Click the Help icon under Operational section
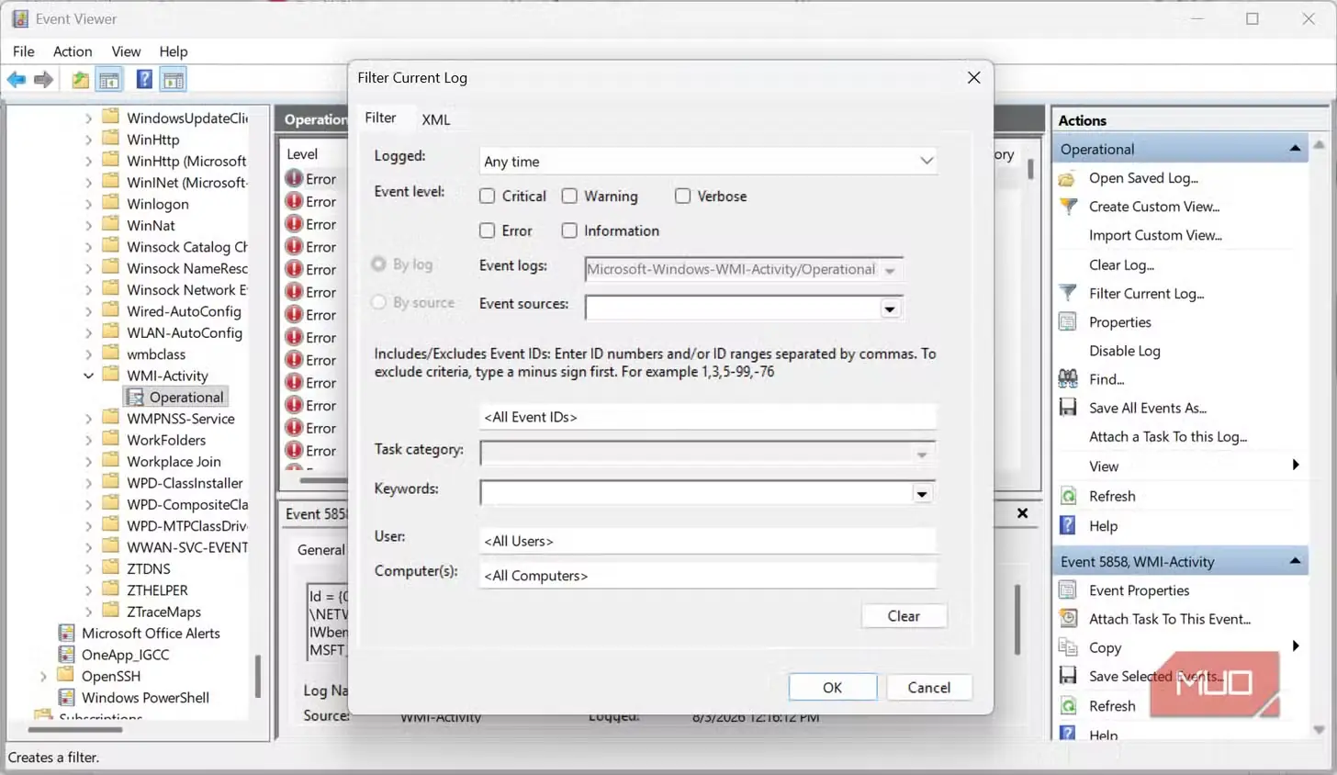Image resolution: width=1337 pixels, height=775 pixels. coord(1067,525)
